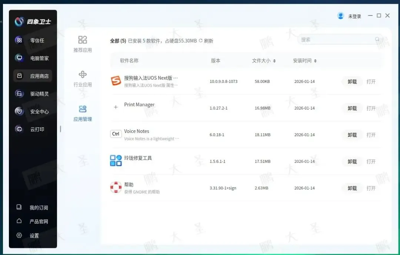
Task: Open the 零信任 sidebar icon
Action: point(19,40)
